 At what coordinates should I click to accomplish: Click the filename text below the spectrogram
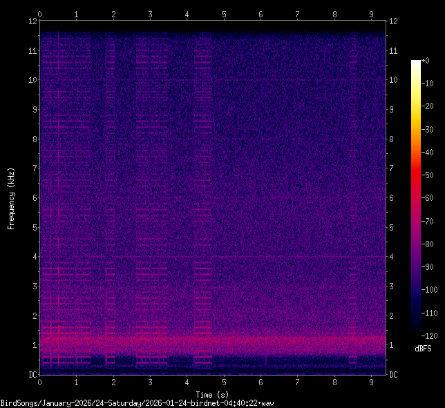point(138,402)
